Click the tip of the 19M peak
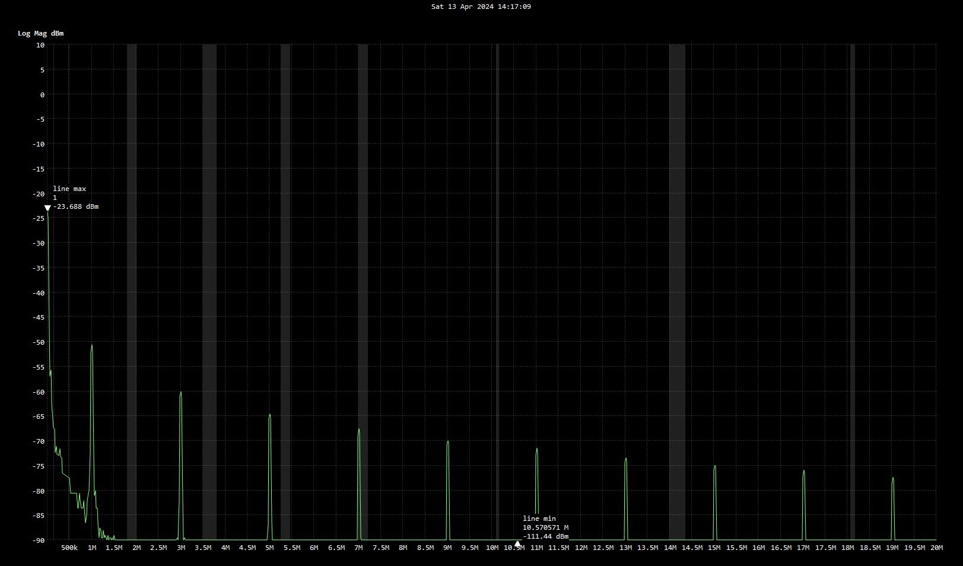The image size is (963, 566). [892, 478]
